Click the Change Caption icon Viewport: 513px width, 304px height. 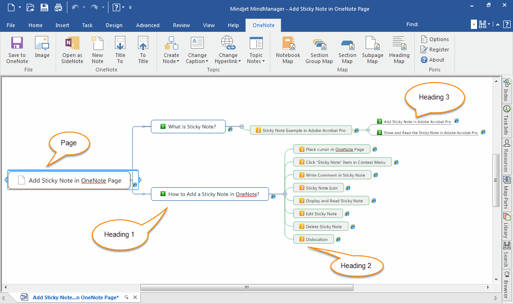point(197,43)
